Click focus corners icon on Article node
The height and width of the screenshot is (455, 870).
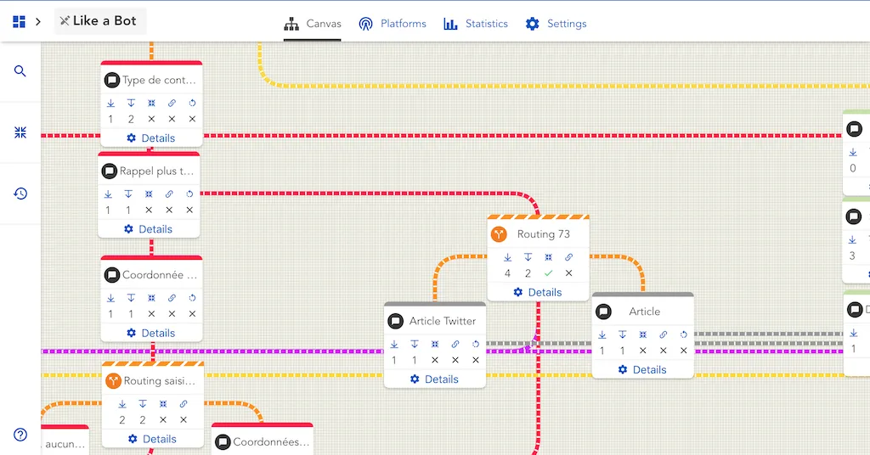pyautogui.click(x=642, y=334)
